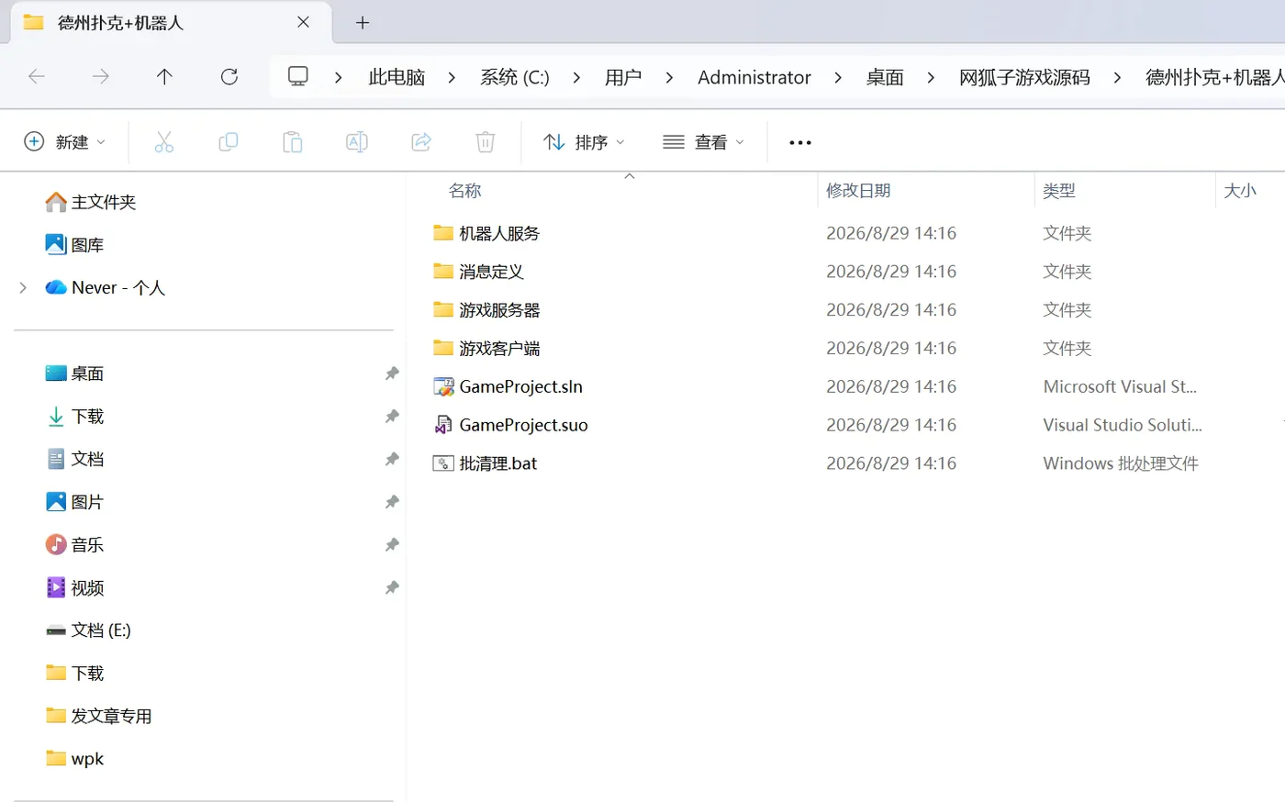Navigate to Administrator breadcrumb
Image resolution: width=1285 pixels, height=803 pixels.
coord(754,78)
